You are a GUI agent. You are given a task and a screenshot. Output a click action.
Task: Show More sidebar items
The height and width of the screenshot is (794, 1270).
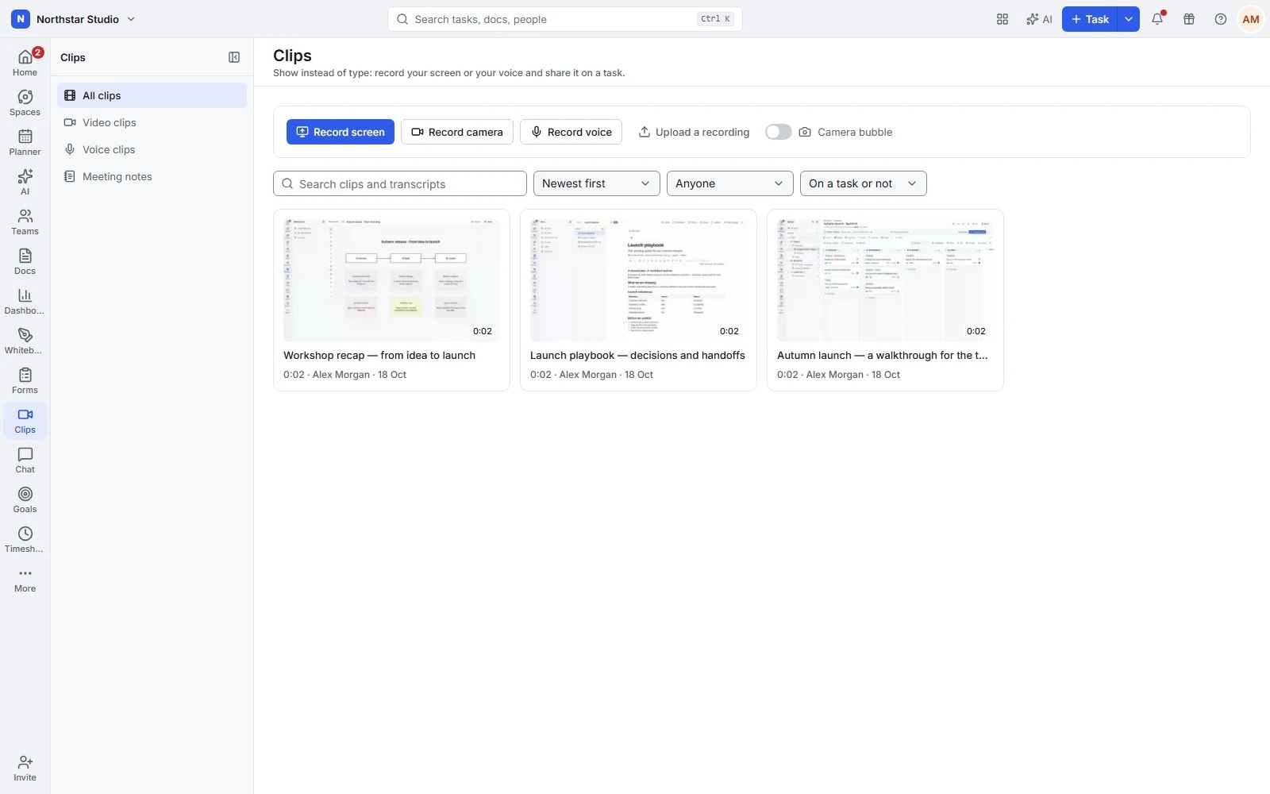25,579
